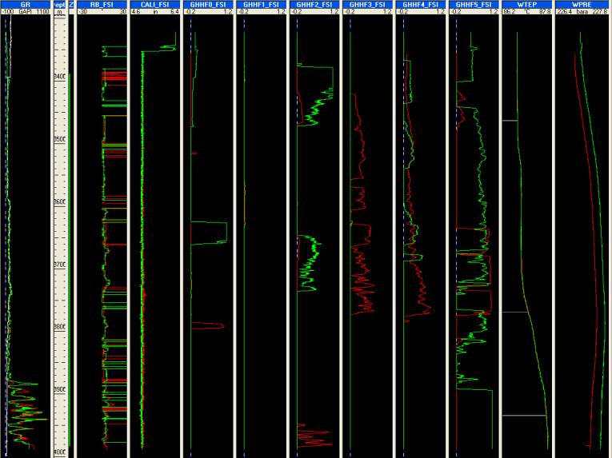Click the GHHF4_FSI track header
The width and height of the screenshot is (612, 458).
420,4
